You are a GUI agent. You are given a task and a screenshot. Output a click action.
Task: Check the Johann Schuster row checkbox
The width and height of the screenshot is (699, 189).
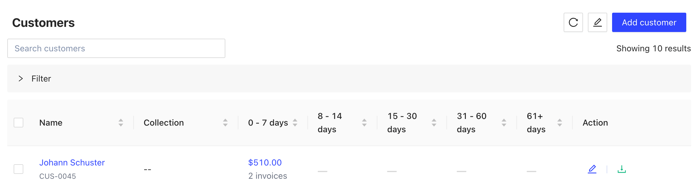click(x=18, y=169)
